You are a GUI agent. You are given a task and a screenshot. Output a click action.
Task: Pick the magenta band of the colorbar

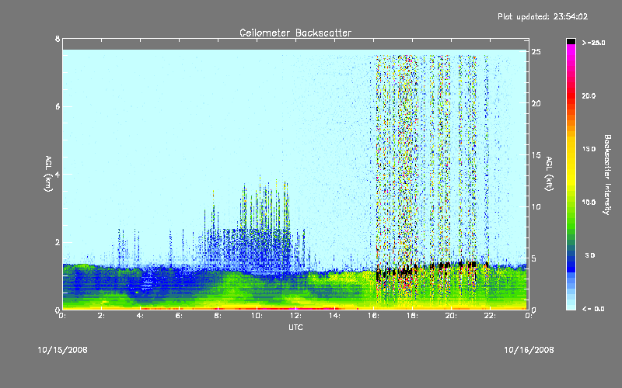pos(571,51)
